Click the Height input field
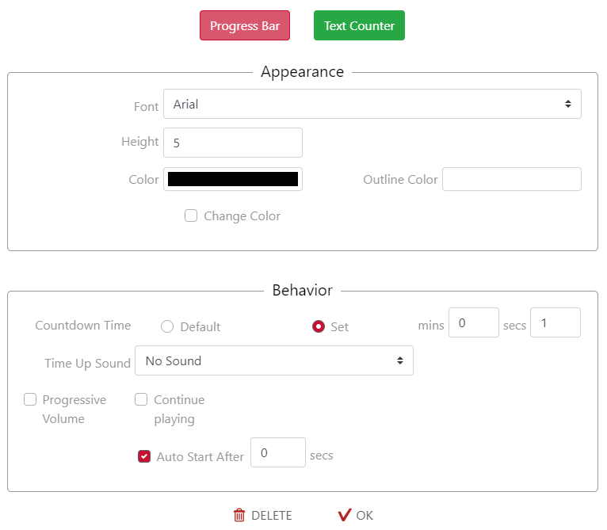 tap(233, 143)
